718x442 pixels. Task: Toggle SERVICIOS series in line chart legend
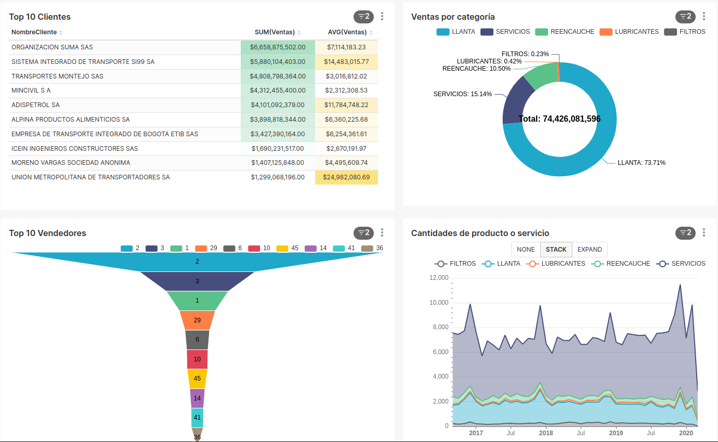pos(681,264)
